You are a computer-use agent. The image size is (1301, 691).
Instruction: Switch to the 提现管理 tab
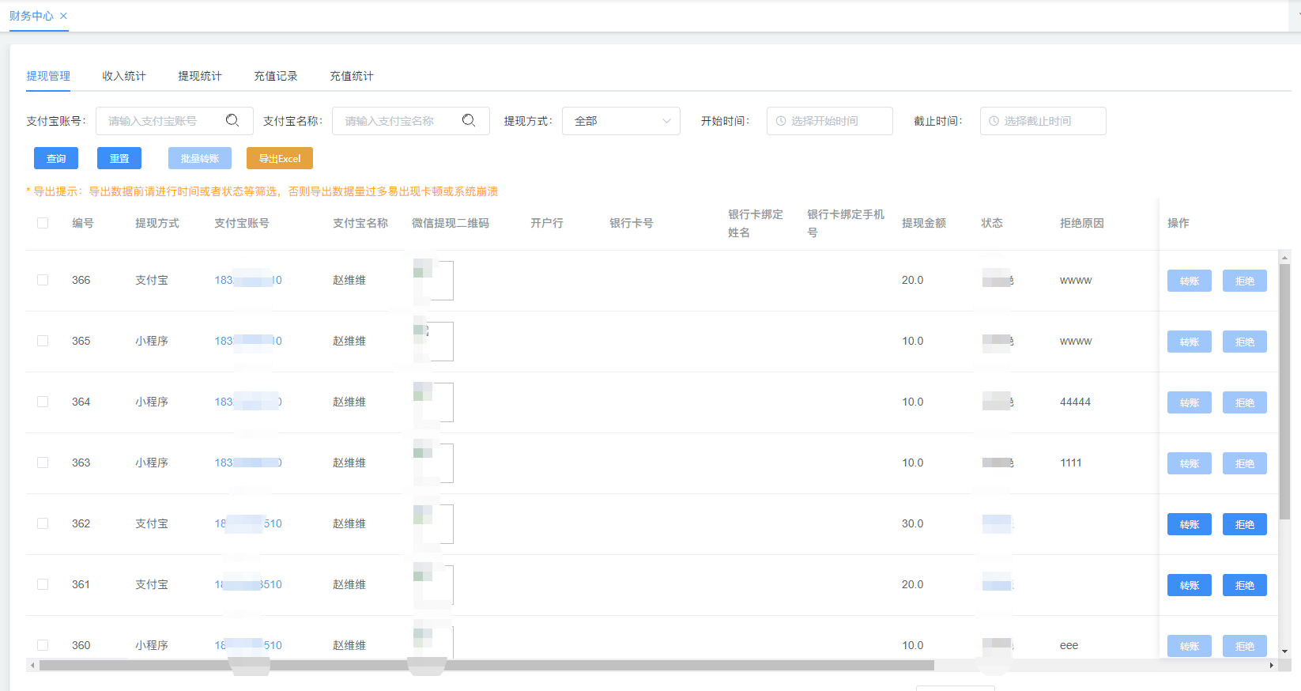48,76
